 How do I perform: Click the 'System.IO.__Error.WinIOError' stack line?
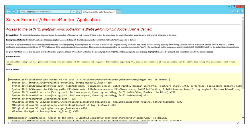(x=62, y=83)
